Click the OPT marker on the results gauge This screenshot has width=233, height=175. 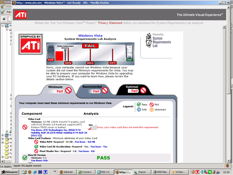click(113, 63)
